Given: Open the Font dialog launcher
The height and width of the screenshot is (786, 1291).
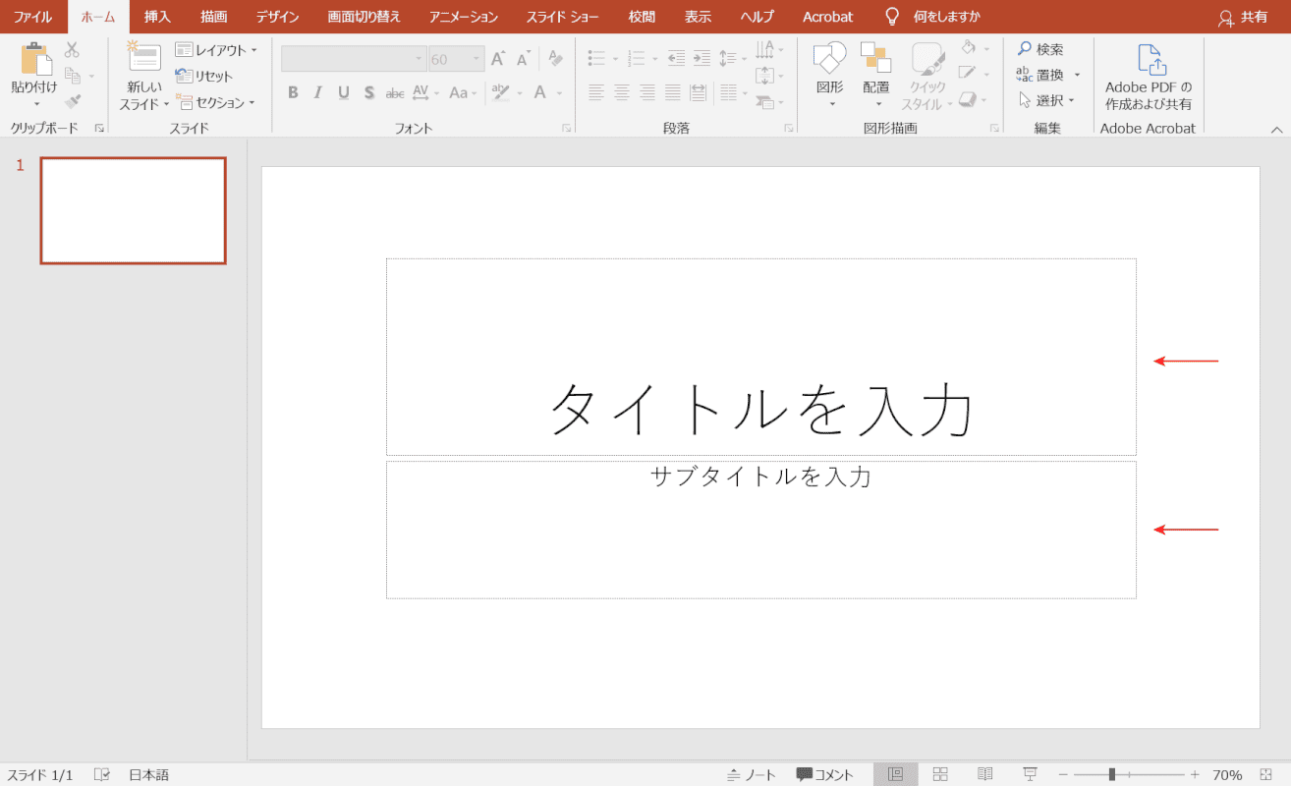Looking at the screenshot, I should pos(566,129).
